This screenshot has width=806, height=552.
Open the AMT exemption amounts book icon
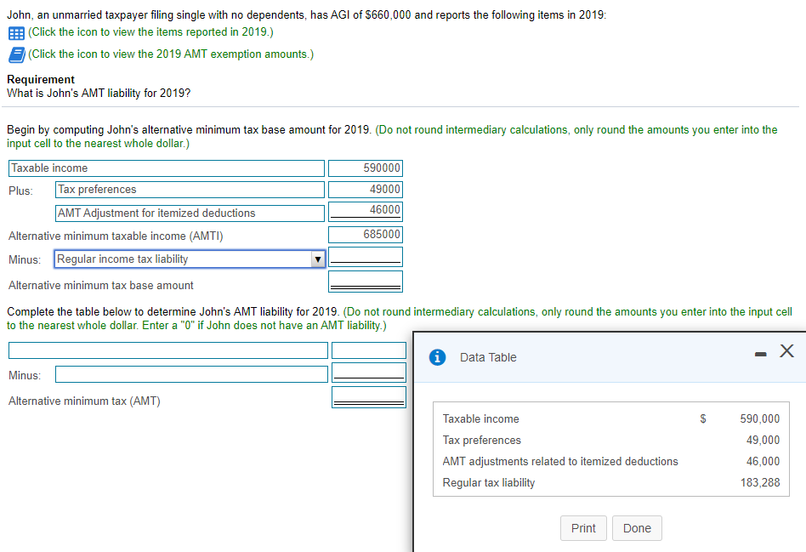coord(16,54)
